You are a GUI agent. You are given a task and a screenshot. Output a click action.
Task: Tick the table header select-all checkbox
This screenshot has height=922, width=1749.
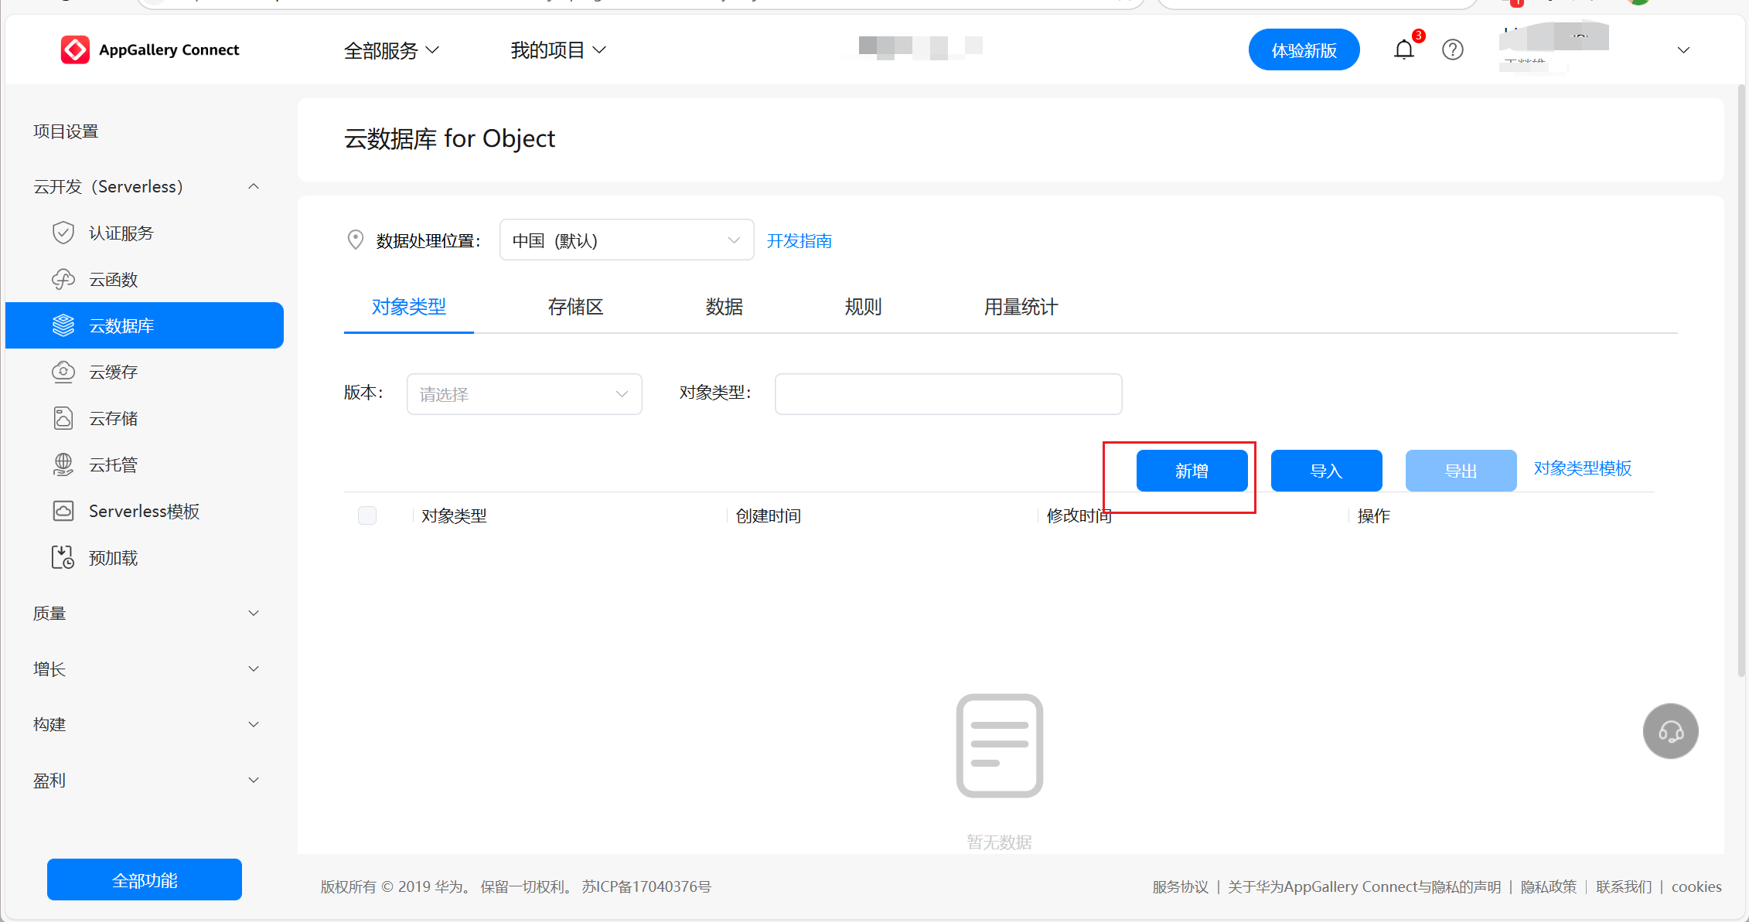click(367, 515)
